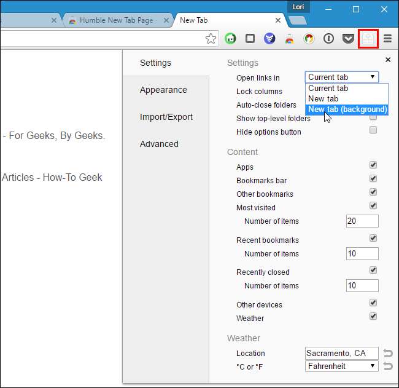Screen dimensions: 399x388
Task: Switch to Humble New Tab Page tab
Action: (x=117, y=20)
